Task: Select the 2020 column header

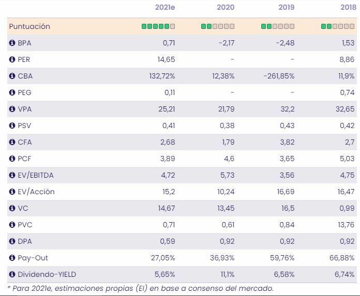Action: coord(226,7)
